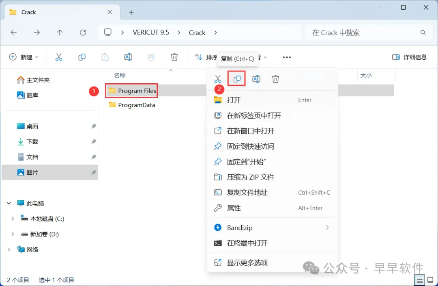Choose 属性 from the context menu

[x=273, y=208]
